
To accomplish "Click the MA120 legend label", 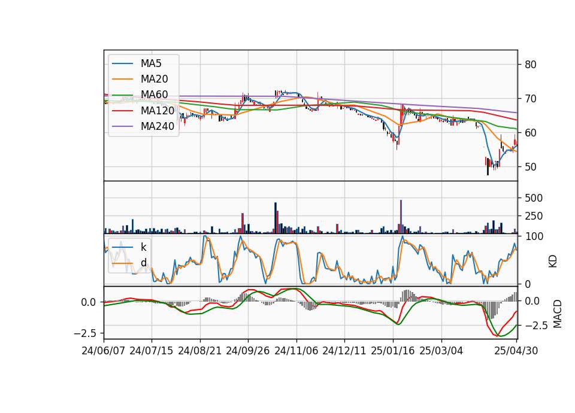I will pyautogui.click(x=158, y=110).
